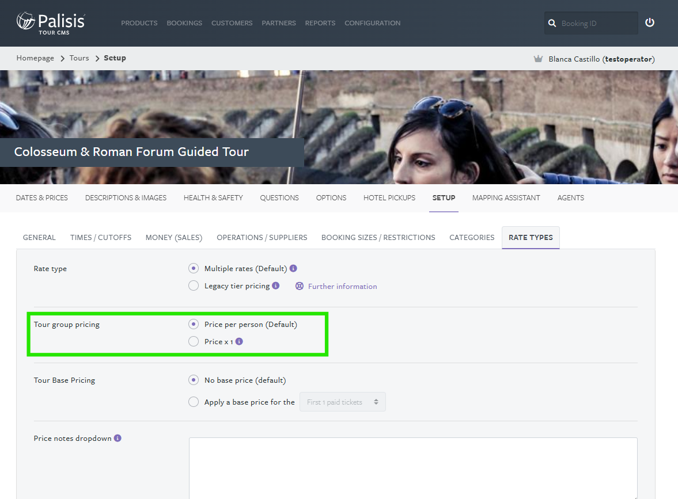Open the REPORTS menu
The height and width of the screenshot is (499, 678).
tap(320, 23)
